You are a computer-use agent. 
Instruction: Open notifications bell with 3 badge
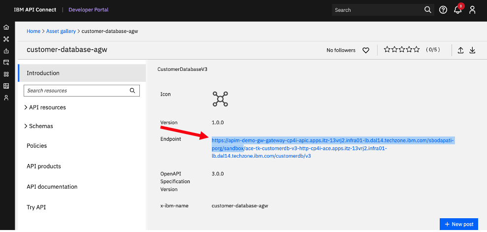458,9
